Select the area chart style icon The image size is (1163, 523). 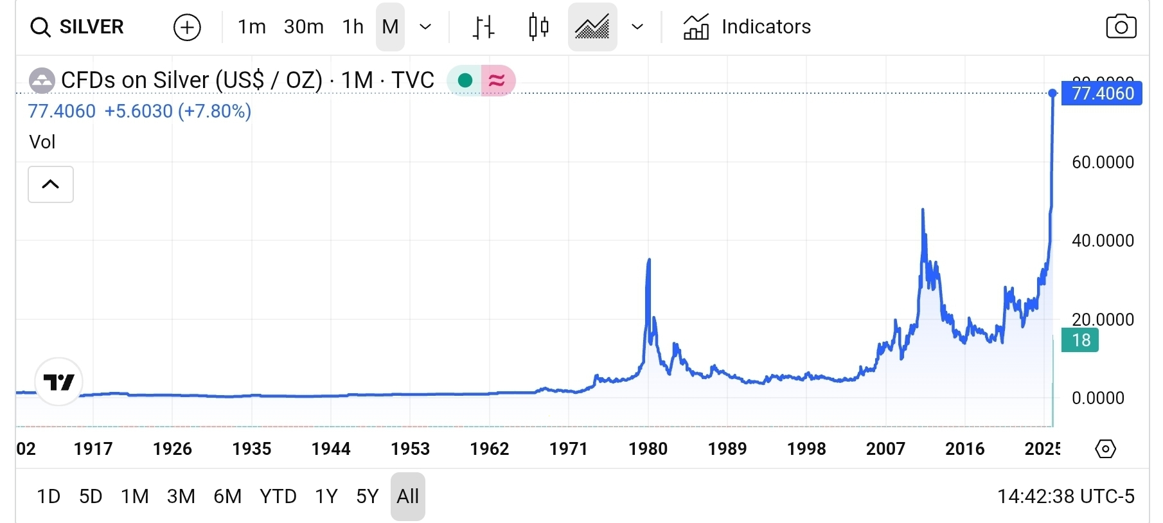click(592, 27)
